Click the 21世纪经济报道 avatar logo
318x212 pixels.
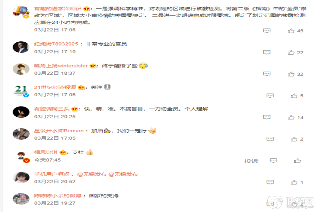(x=21, y=91)
